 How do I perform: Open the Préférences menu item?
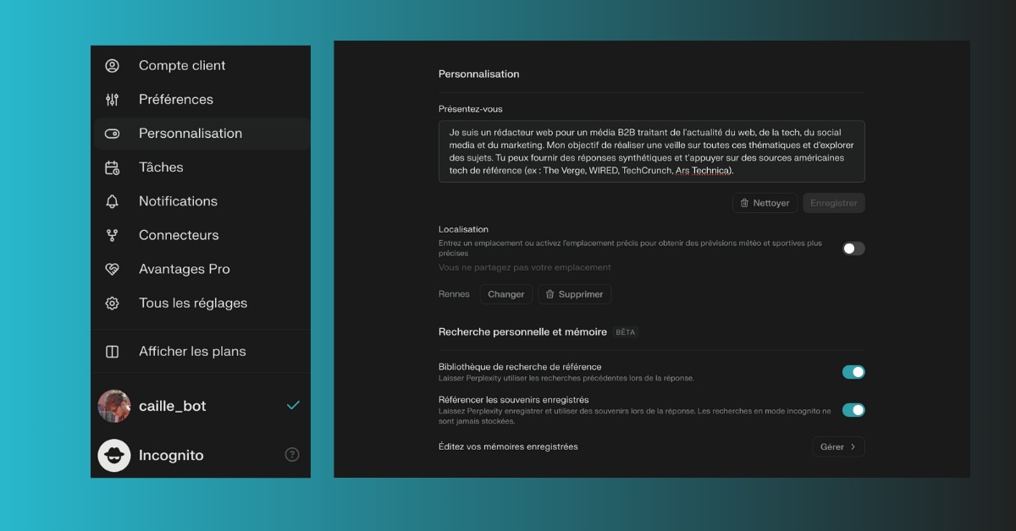pos(201,100)
